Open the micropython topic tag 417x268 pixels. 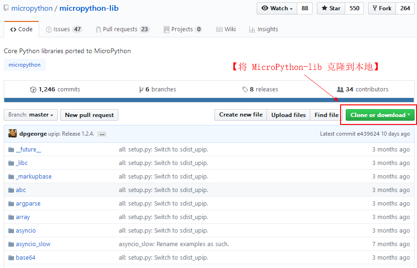click(25, 65)
